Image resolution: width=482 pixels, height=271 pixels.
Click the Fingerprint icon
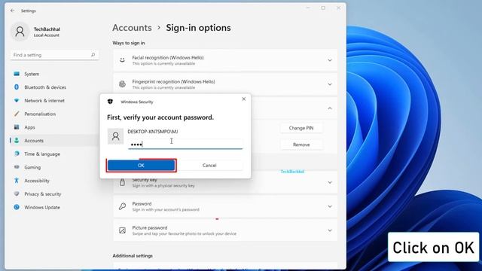(122, 84)
